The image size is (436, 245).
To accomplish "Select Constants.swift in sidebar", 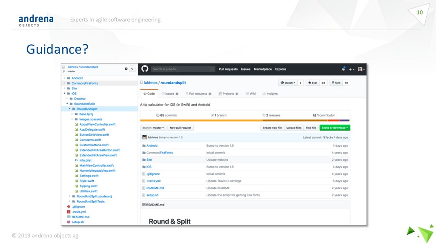I will click(x=90, y=140).
